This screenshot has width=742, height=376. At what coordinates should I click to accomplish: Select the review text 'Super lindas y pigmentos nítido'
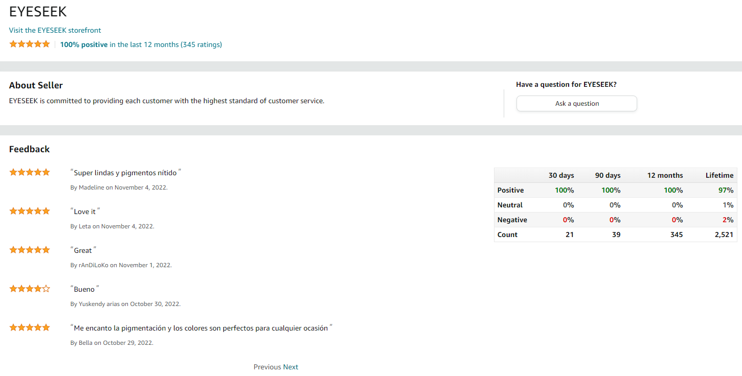tap(126, 173)
